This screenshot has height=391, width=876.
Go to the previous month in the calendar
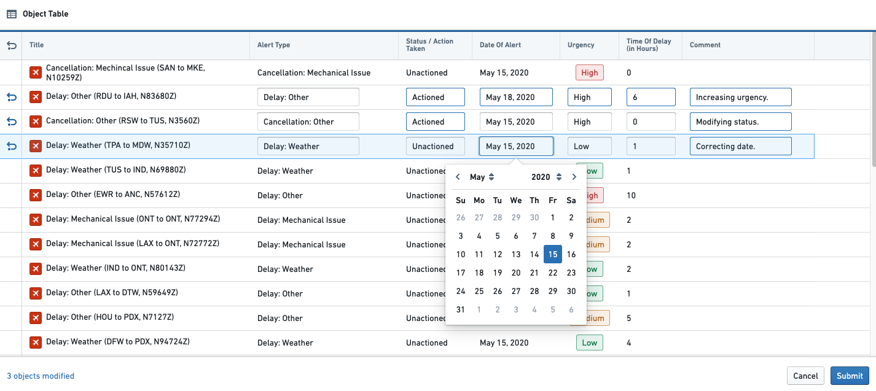(458, 177)
